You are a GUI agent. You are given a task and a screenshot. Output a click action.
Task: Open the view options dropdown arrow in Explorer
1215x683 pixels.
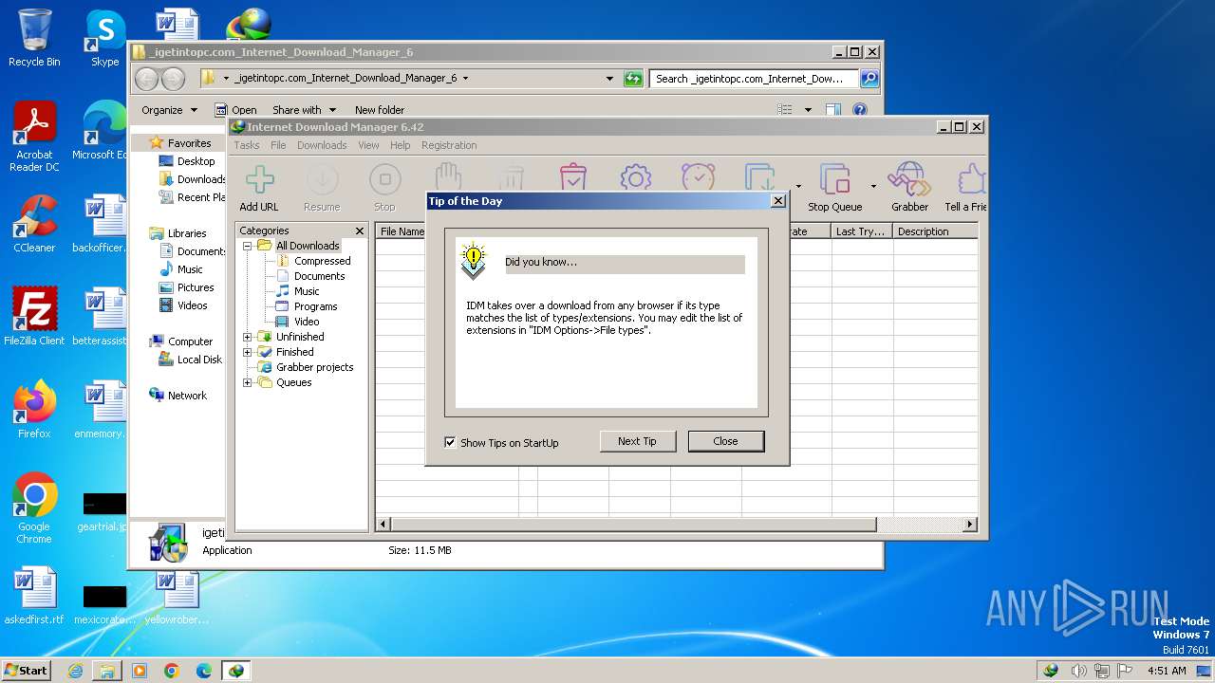pyautogui.click(x=808, y=110)
